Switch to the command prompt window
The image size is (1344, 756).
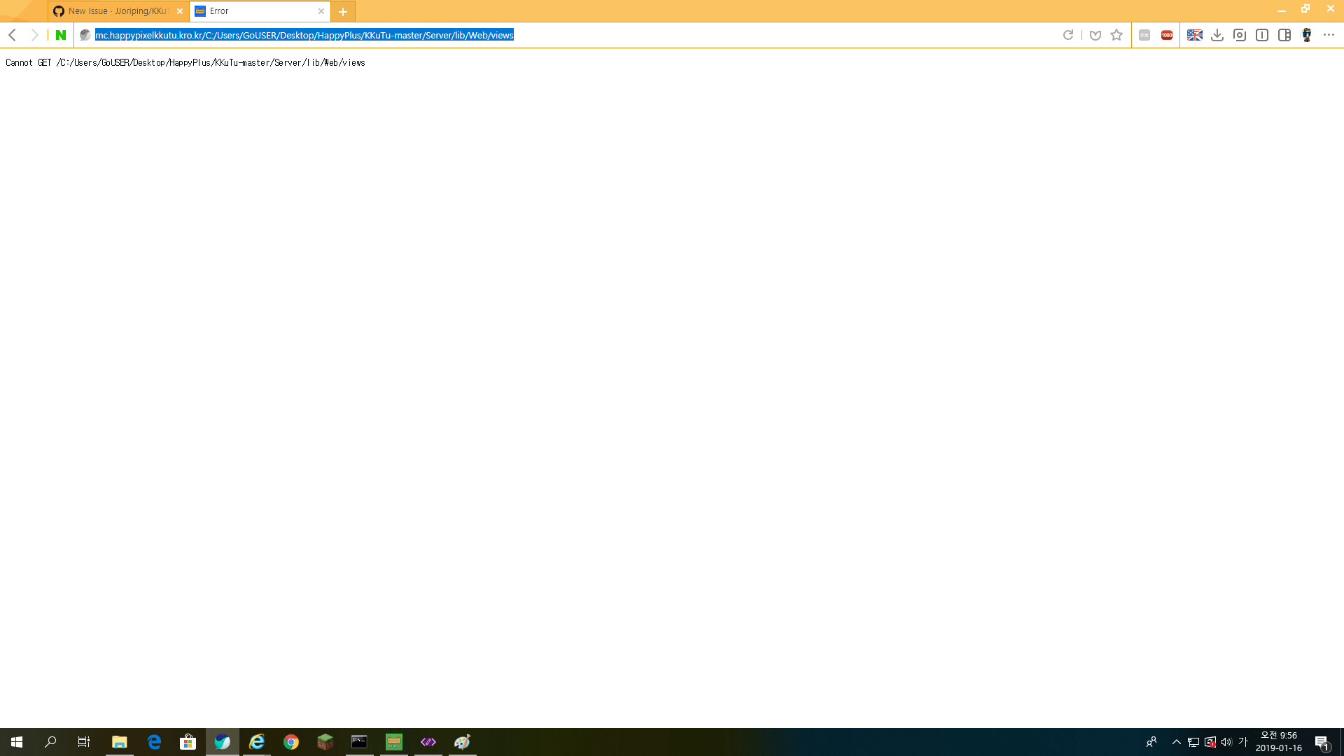360,742
